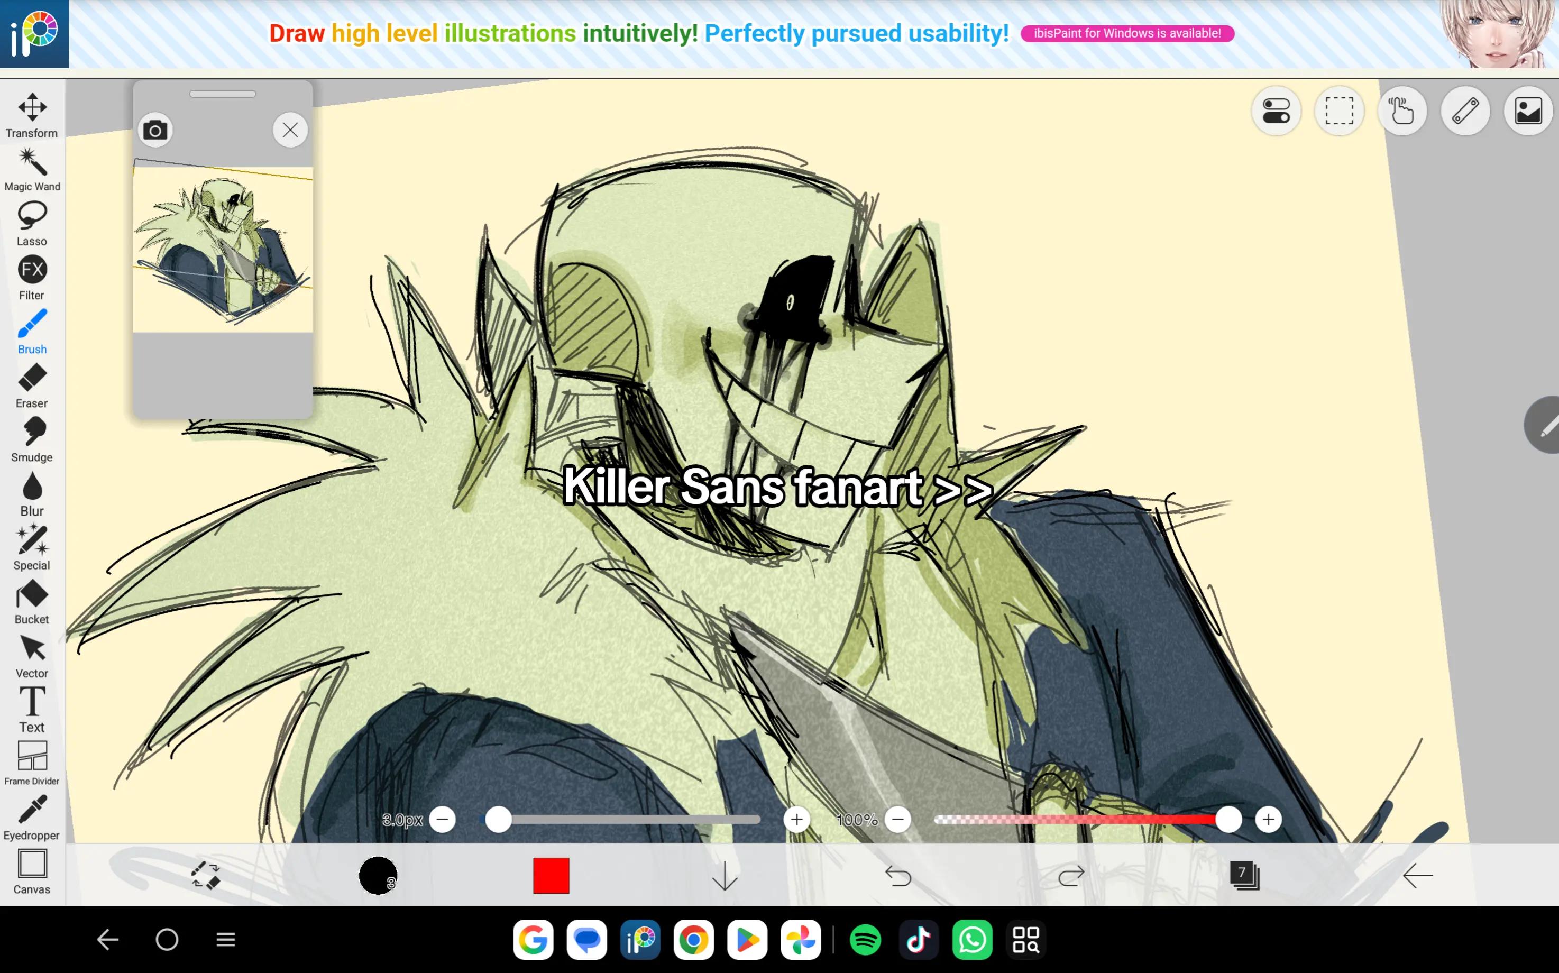Open the Transform tool menu item
The height and width of the screenshot is (973, 1559).
click(32, 116)
